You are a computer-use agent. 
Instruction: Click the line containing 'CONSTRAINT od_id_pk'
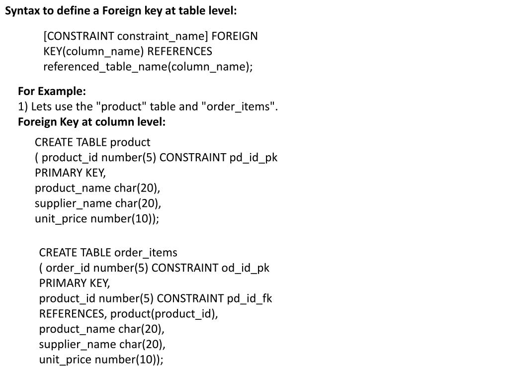154,268
